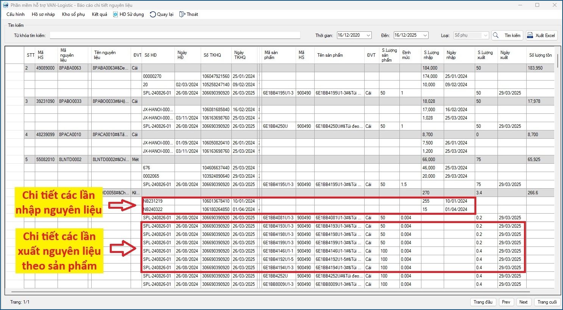The height and width of the screenshot is (310, 563).
Task: Open the Đến end date dropdown
Action: [425, 35]
